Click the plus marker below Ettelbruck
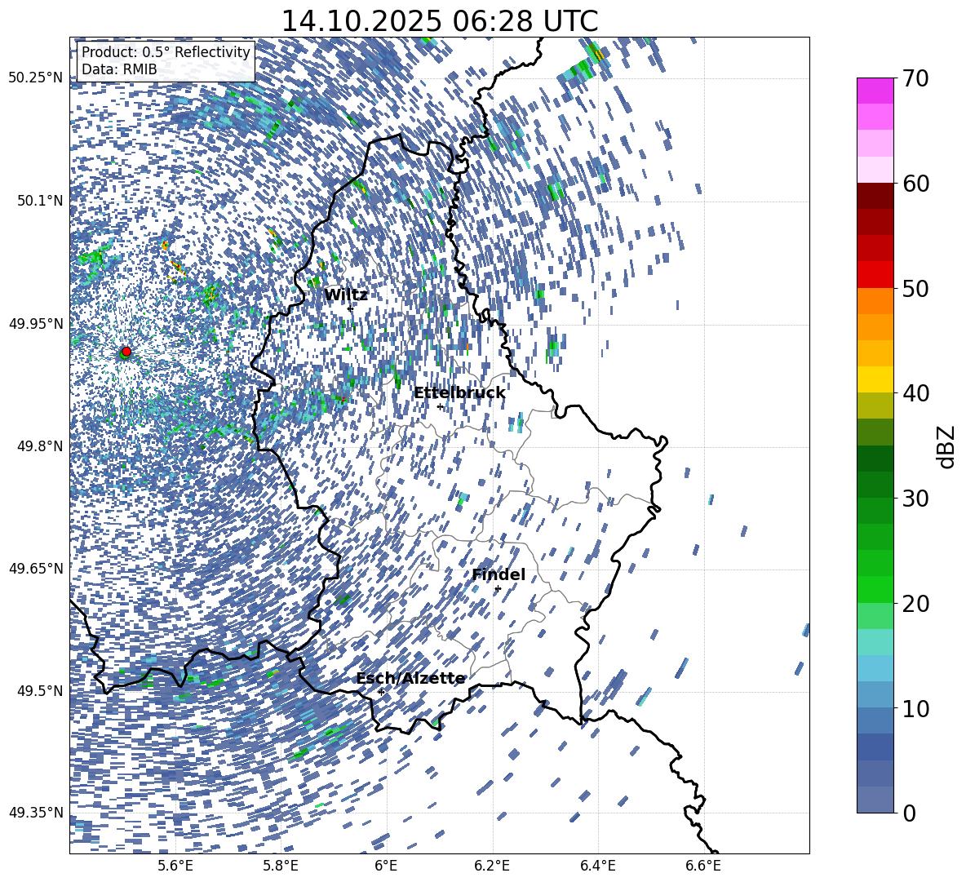 click(x=440, y=406)
